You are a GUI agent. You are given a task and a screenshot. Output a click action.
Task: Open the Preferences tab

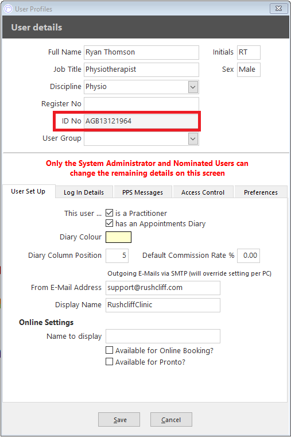pyautogui.click(x=261, y=192)
